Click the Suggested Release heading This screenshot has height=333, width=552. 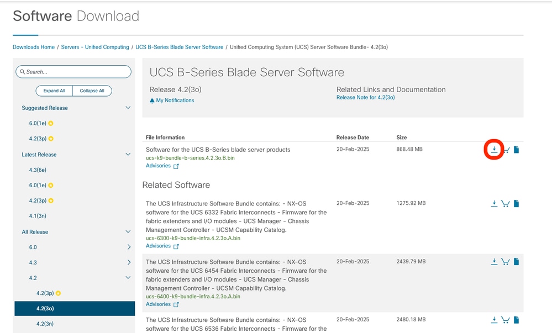pos(45,108)
